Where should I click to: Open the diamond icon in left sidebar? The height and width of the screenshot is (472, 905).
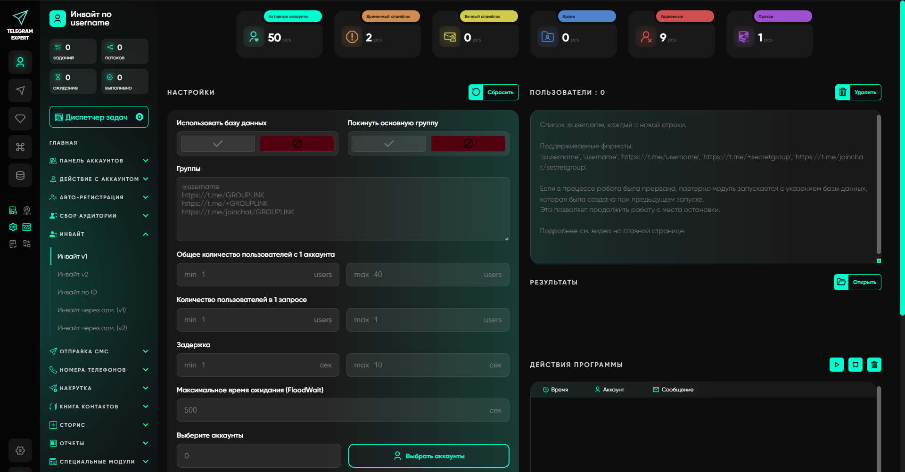pyautogui.click(x=20, y=119)
